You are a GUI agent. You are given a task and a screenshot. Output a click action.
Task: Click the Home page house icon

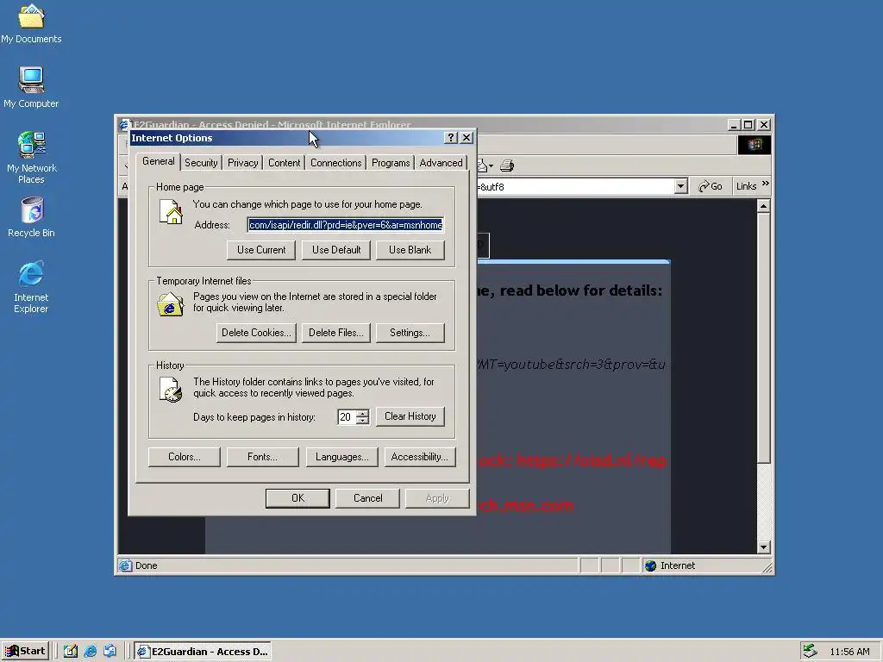171,213
